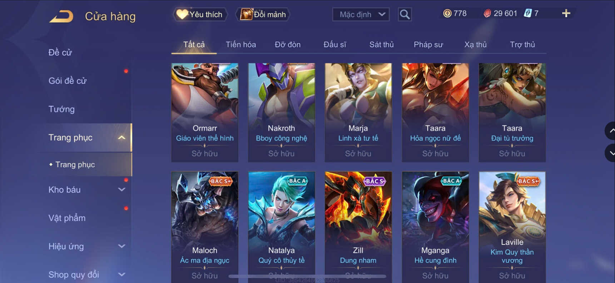
Task: Open Yêu thích favorites with heart icon
Action: point(200,14)
